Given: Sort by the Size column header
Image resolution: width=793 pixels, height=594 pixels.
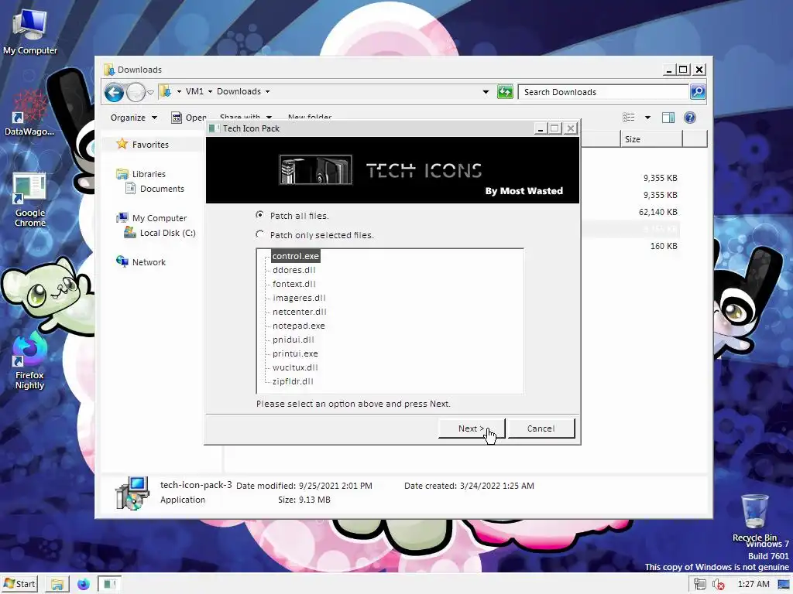Looking at the screenshot, I should 651,139.
